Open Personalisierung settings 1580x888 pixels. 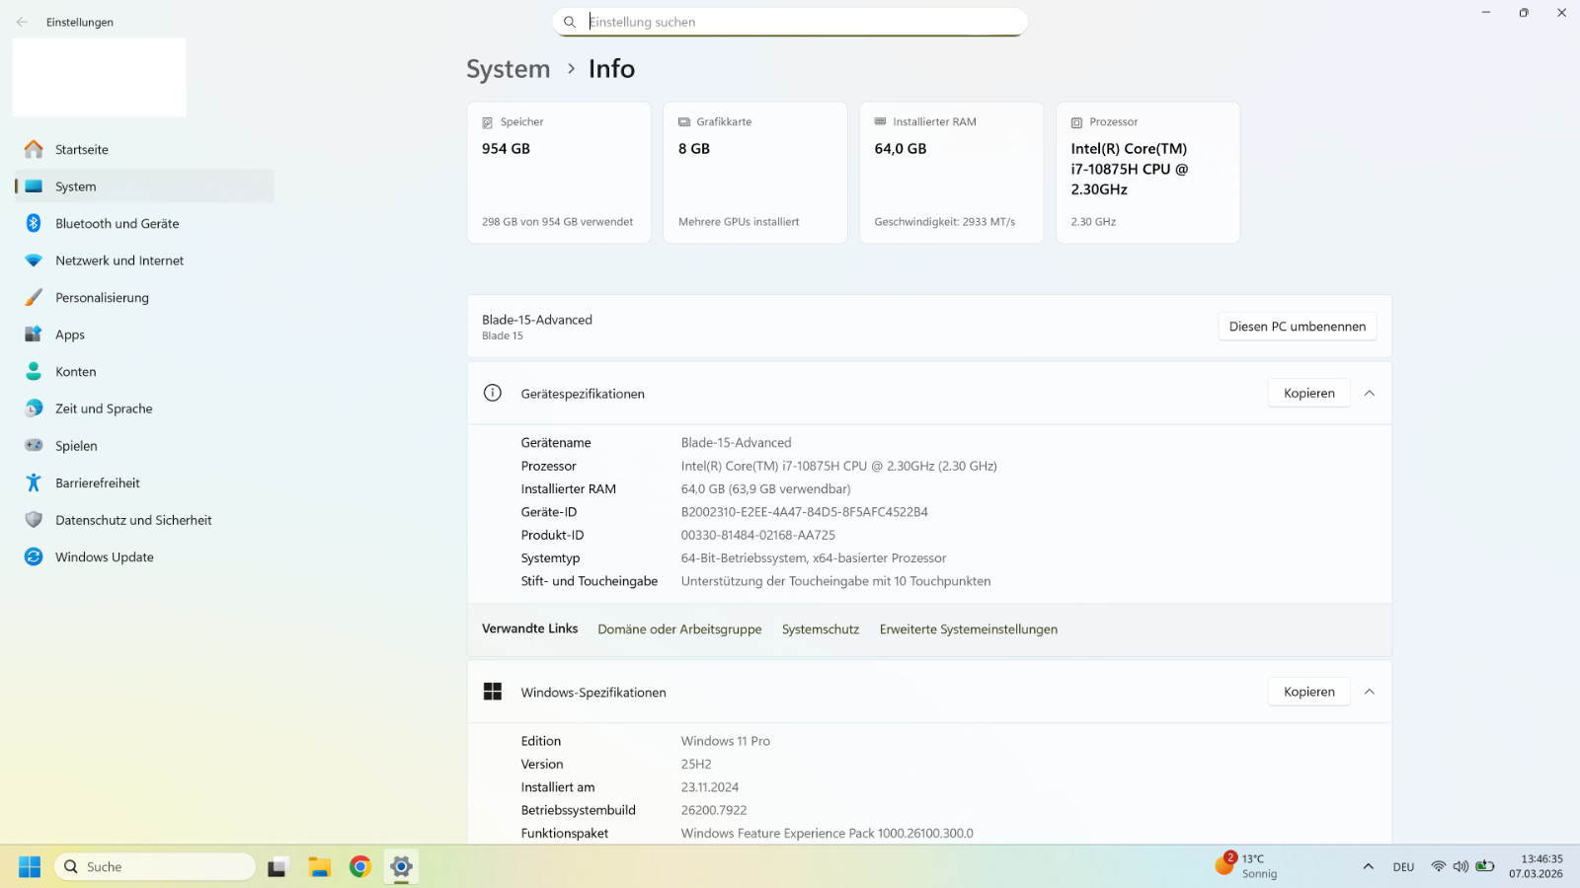tap(144, 297)
